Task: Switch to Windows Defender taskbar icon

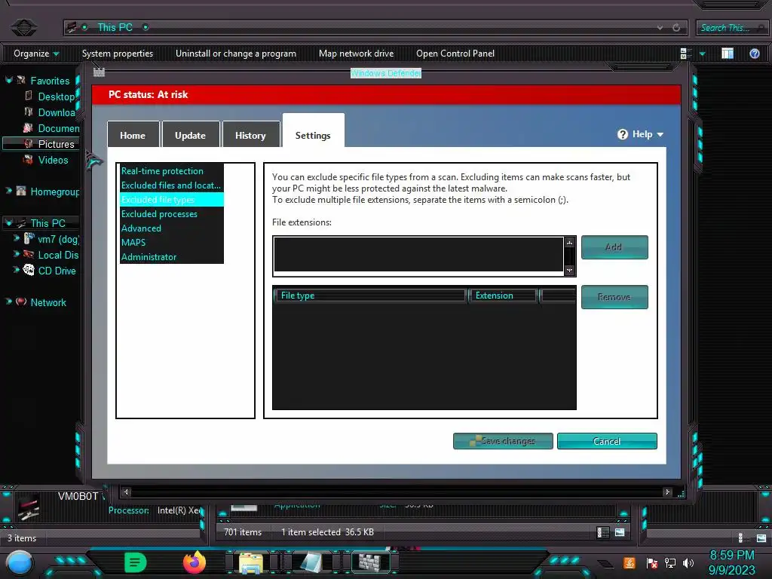Action: (370, 562)
